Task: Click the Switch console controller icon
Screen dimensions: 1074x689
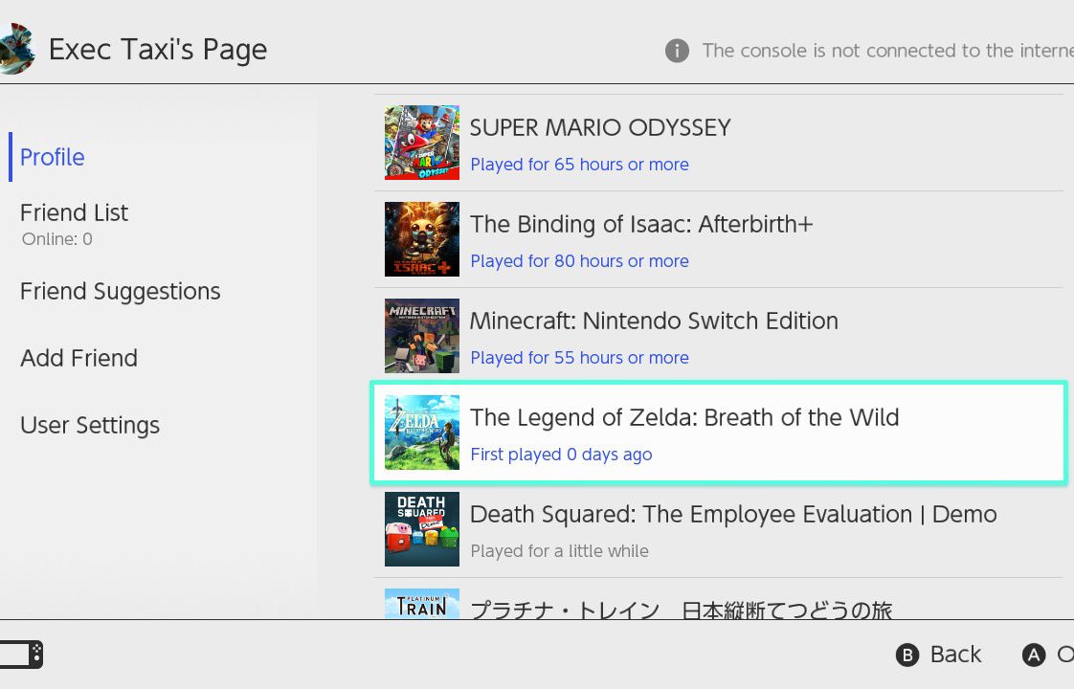Action: tap(20, 655)
